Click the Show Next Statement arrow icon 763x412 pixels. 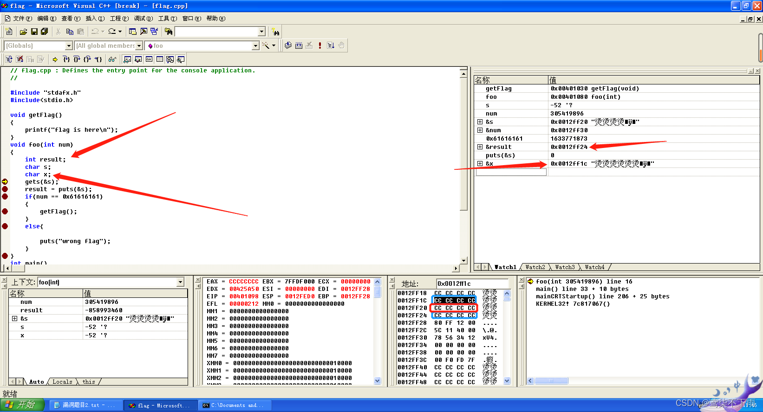(55, 59)
